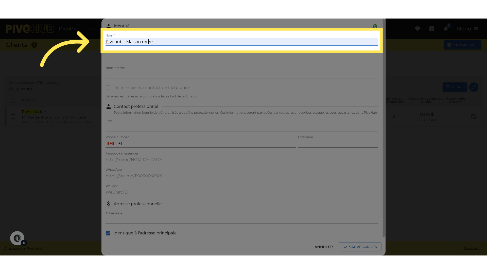Click into the Email input field
This screenshot has width=487, height=274.
pos(241,127)
